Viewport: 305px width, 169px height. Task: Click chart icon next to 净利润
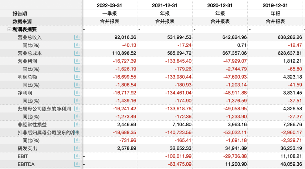(77, 93)
